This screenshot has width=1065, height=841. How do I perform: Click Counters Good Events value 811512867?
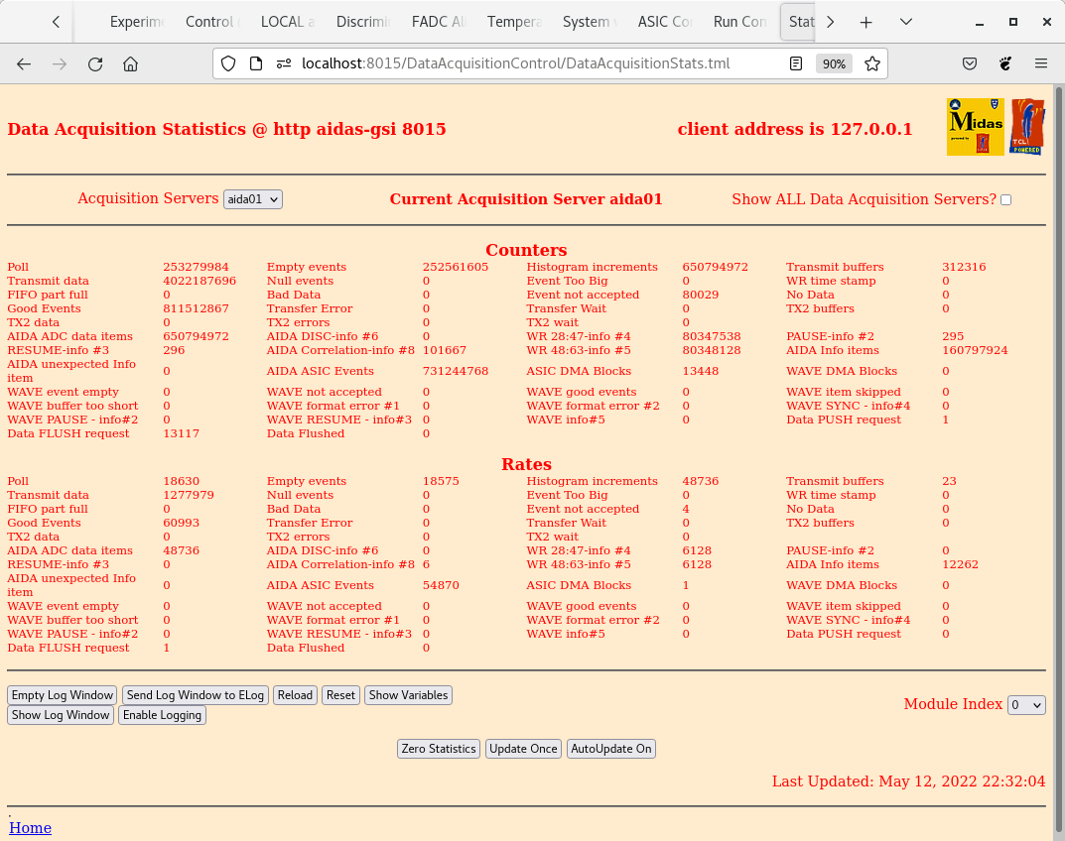click(x=196, y=308)
